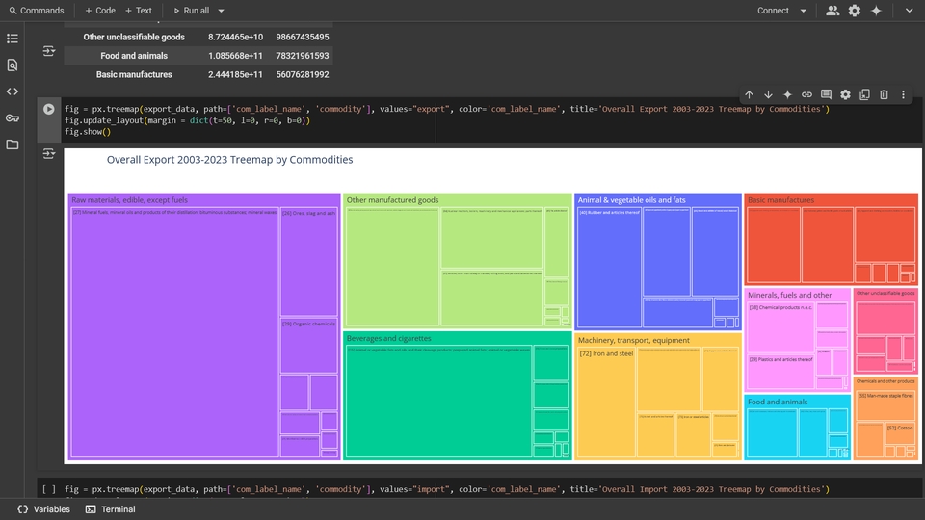
Task: Copy link to cell icon
Action: tap(806, 94)
